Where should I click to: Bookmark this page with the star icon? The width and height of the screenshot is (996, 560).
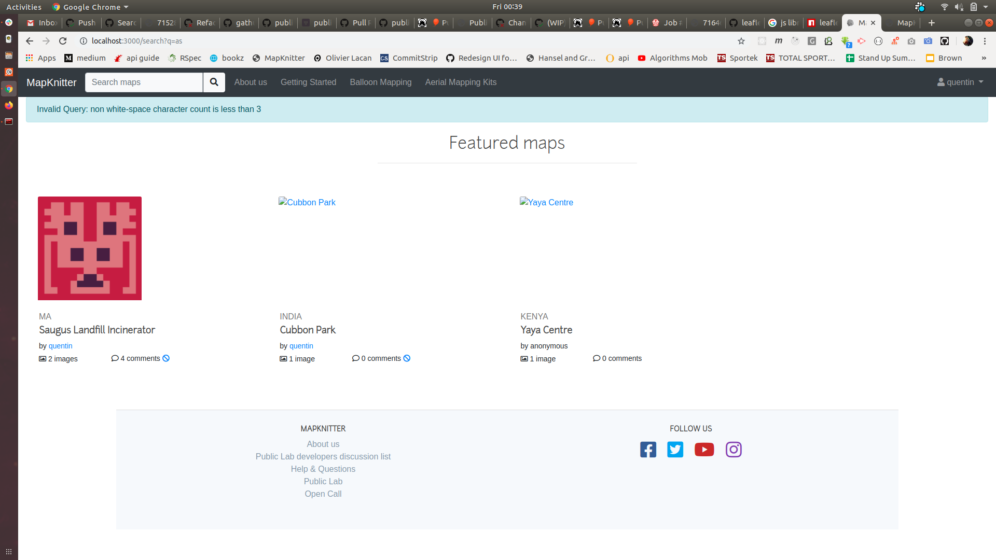741,41
